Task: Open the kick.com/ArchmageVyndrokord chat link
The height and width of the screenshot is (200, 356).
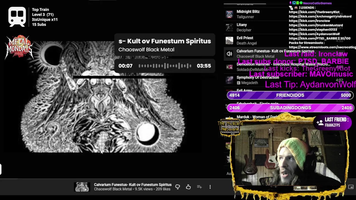Action: tap(320, 16)
